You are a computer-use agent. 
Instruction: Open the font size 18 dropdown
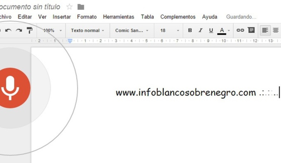coord(169,31)
